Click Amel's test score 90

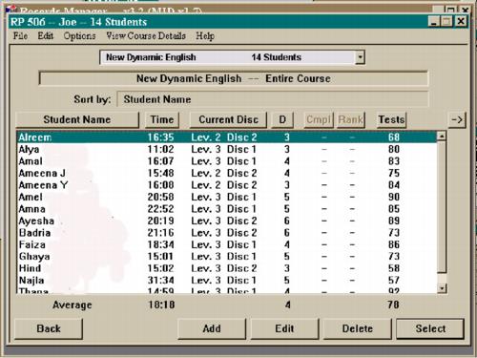pos(394,197)
